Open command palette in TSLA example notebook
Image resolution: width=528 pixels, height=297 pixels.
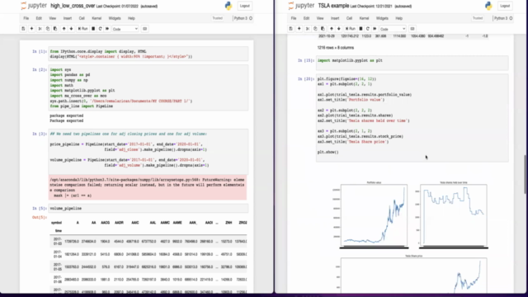tap(412, 29)
